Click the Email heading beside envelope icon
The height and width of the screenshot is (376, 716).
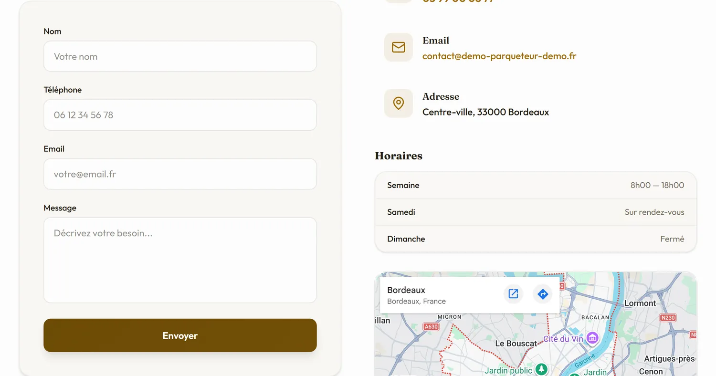(x=436, y=41)
